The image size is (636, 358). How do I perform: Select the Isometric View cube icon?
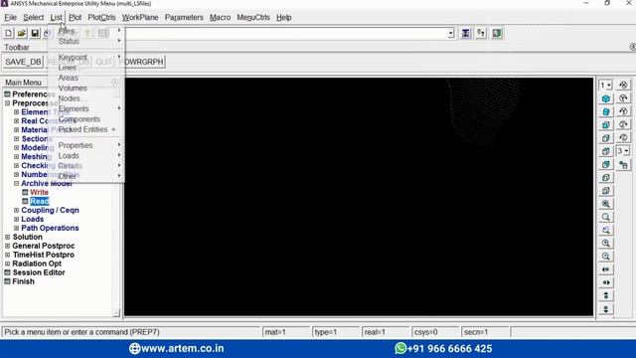606,98
